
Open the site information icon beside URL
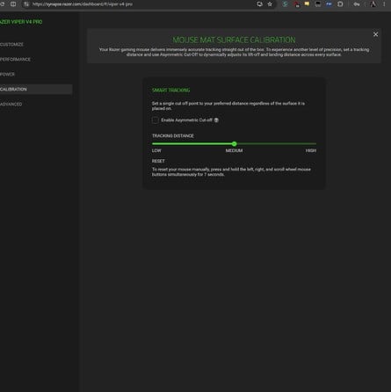(x=26, y=4)
